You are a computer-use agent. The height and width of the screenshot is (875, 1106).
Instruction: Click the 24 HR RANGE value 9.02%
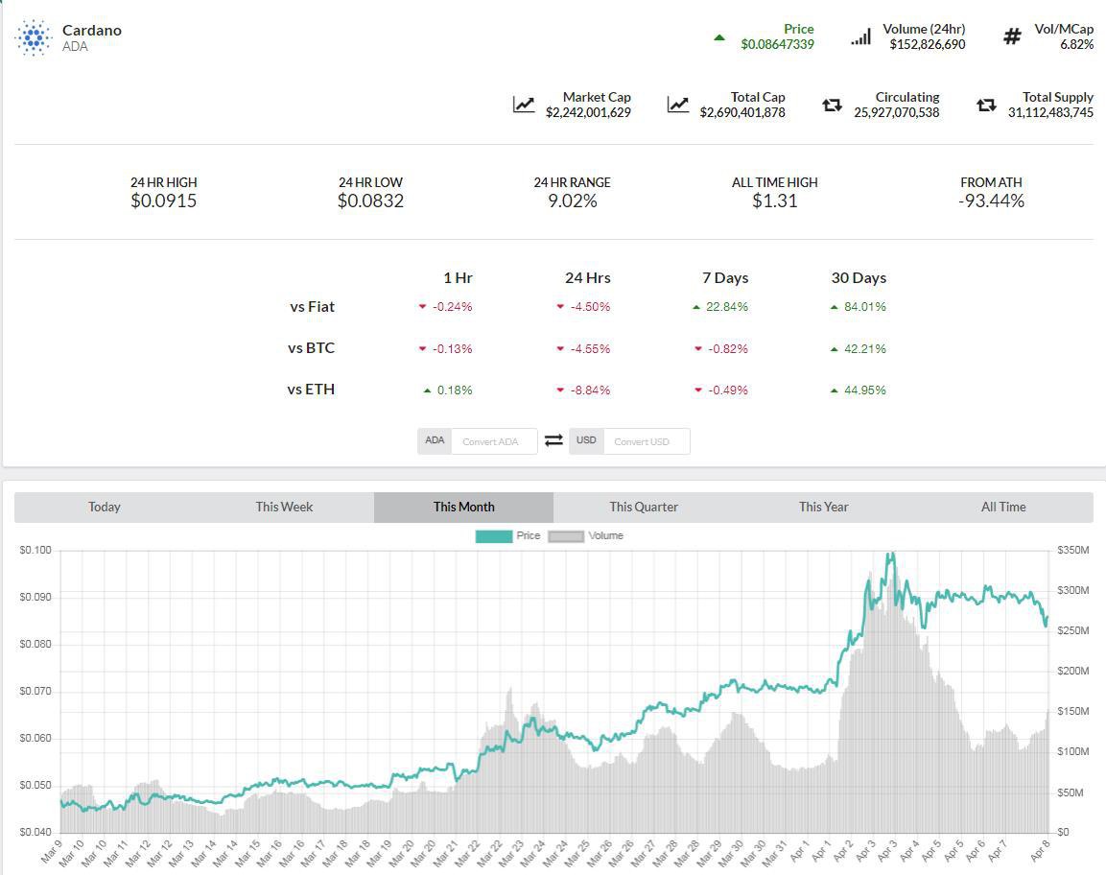(x=572, y=201)
